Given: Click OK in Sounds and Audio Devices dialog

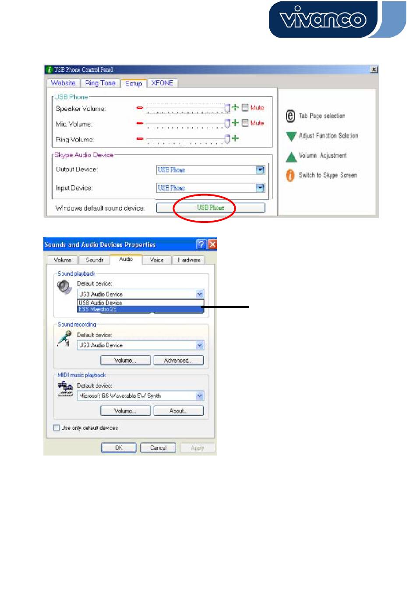Looking at the screenshot, I should [x=119, y=448].
